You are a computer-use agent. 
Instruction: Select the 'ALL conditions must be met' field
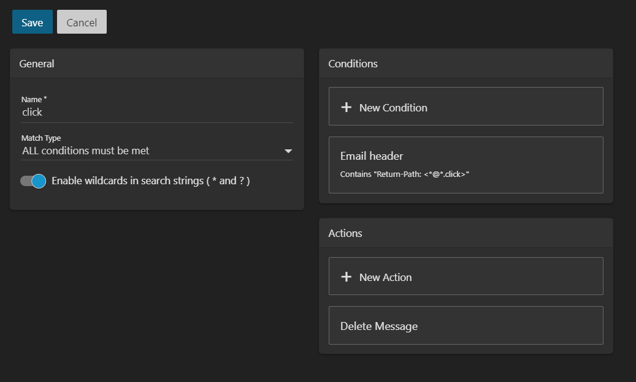tap(147, 151)
